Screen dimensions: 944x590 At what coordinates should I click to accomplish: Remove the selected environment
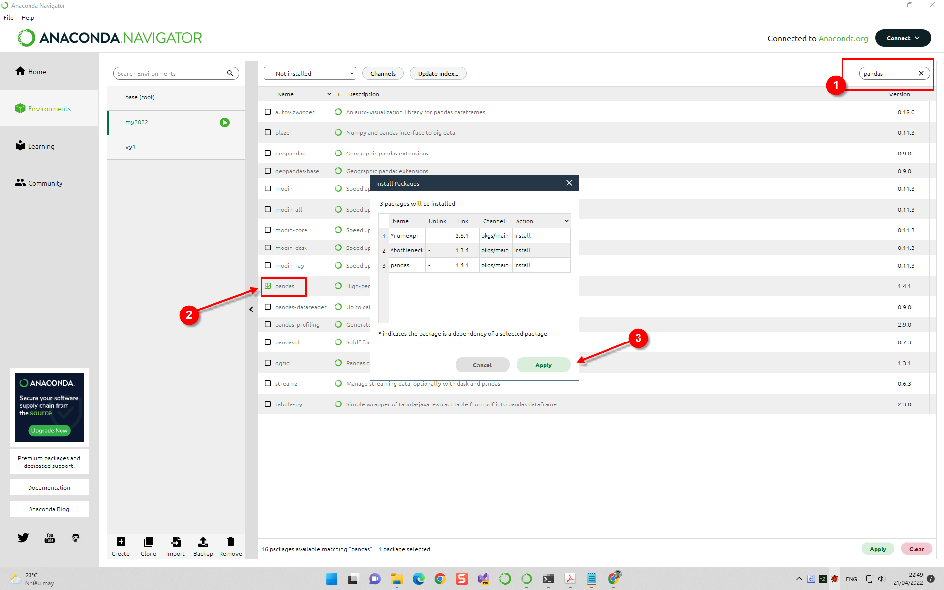[230, 546]
